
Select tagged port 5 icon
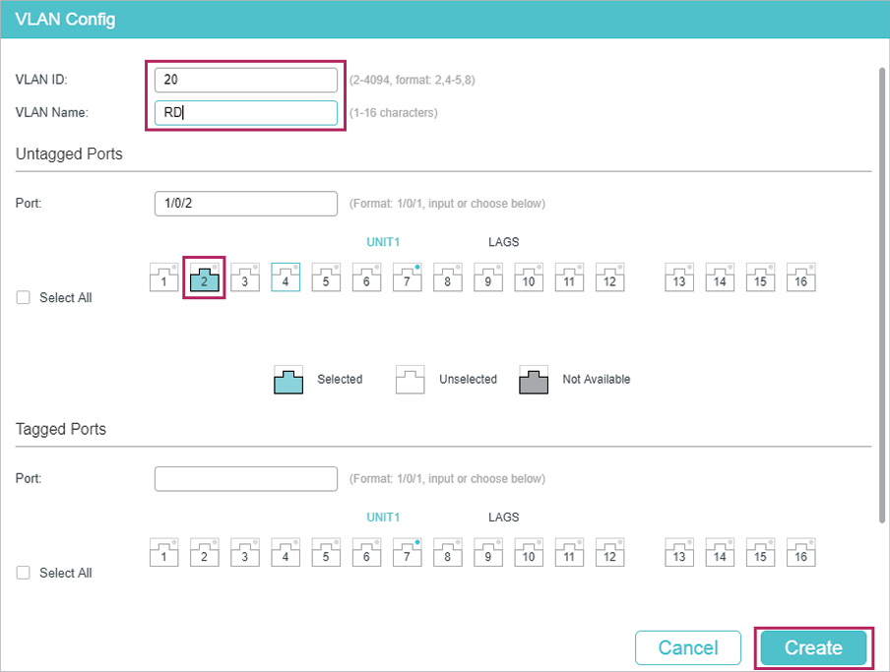pyautogui.click(x=326, y=553)
